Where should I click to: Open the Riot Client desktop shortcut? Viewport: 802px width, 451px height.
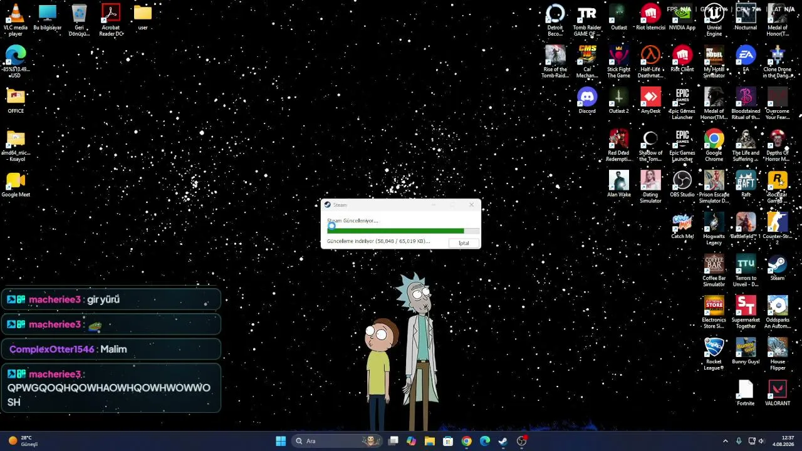pos(682,60)
